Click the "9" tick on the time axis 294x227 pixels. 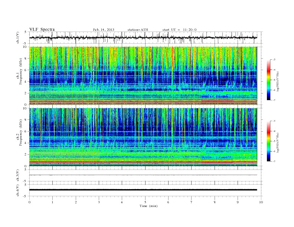[x=238, y=202]
